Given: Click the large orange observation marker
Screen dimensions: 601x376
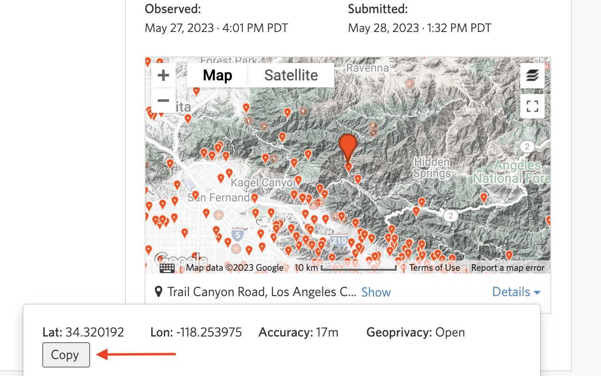Looking at the screenshot, I should [x=348, y=147].
